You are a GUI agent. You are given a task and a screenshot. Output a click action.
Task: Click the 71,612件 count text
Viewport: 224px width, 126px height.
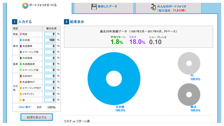click(x=179, y=11)
